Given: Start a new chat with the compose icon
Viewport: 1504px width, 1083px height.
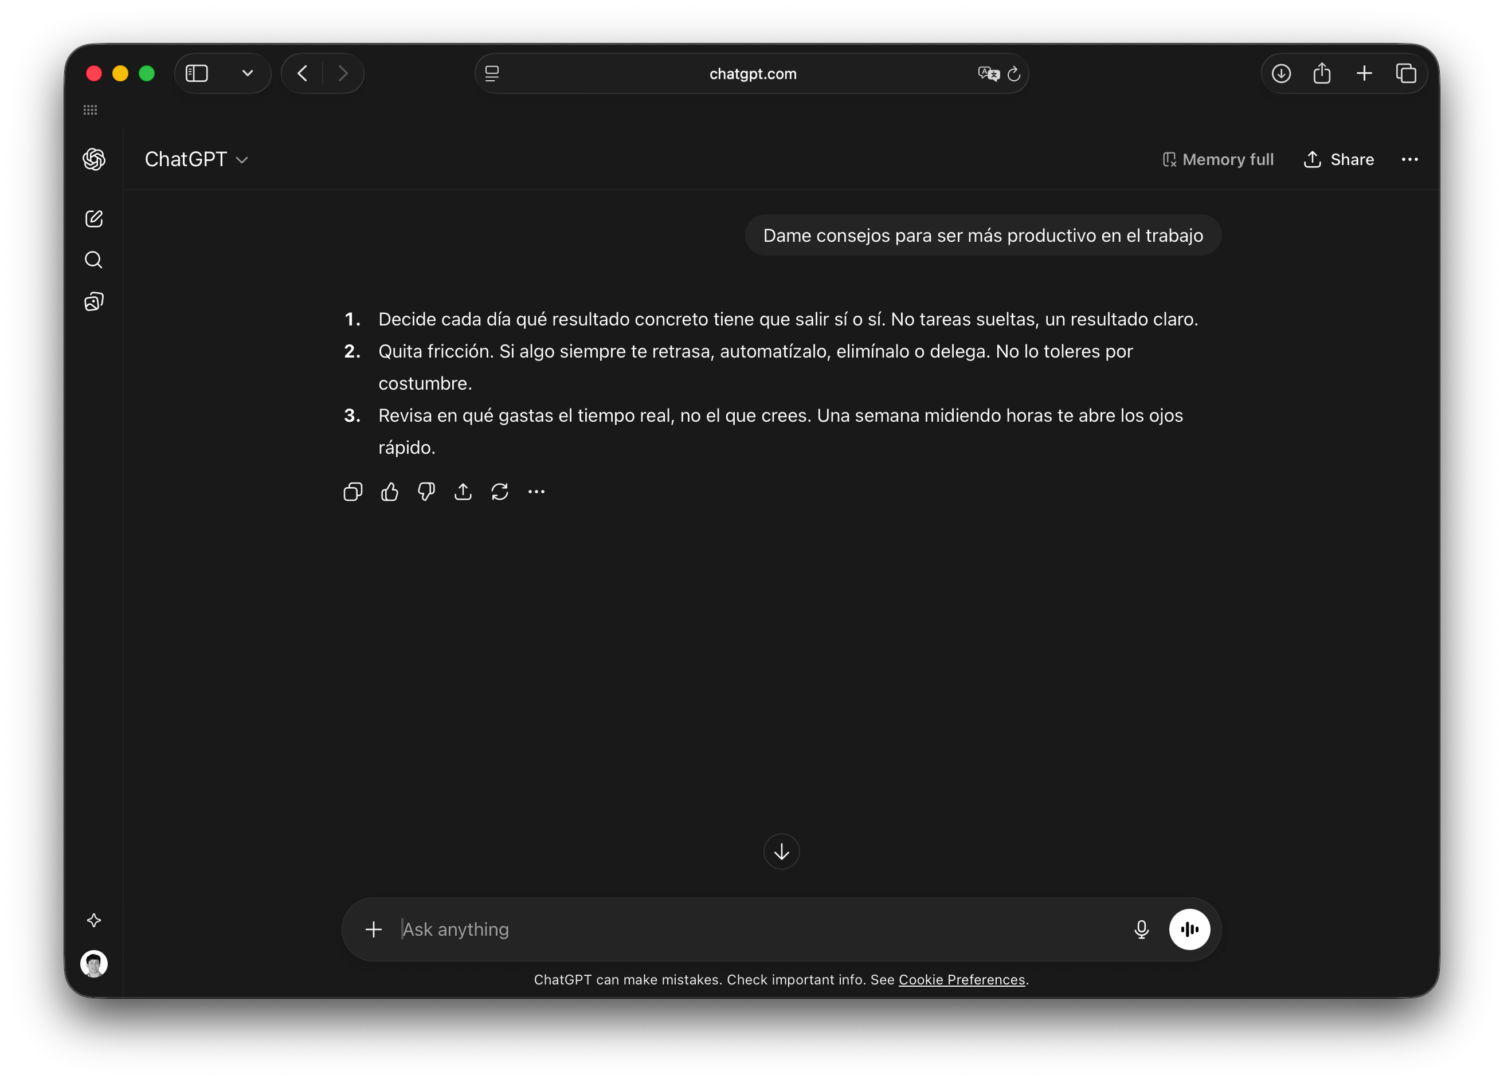Looking at the screenshot, I should pos(93,219).
